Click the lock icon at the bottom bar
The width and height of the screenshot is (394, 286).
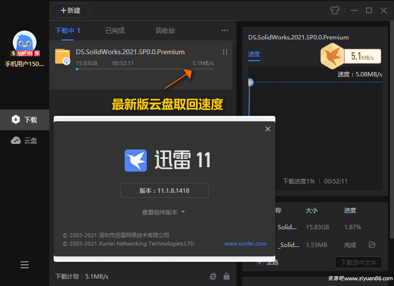point(227,277)
